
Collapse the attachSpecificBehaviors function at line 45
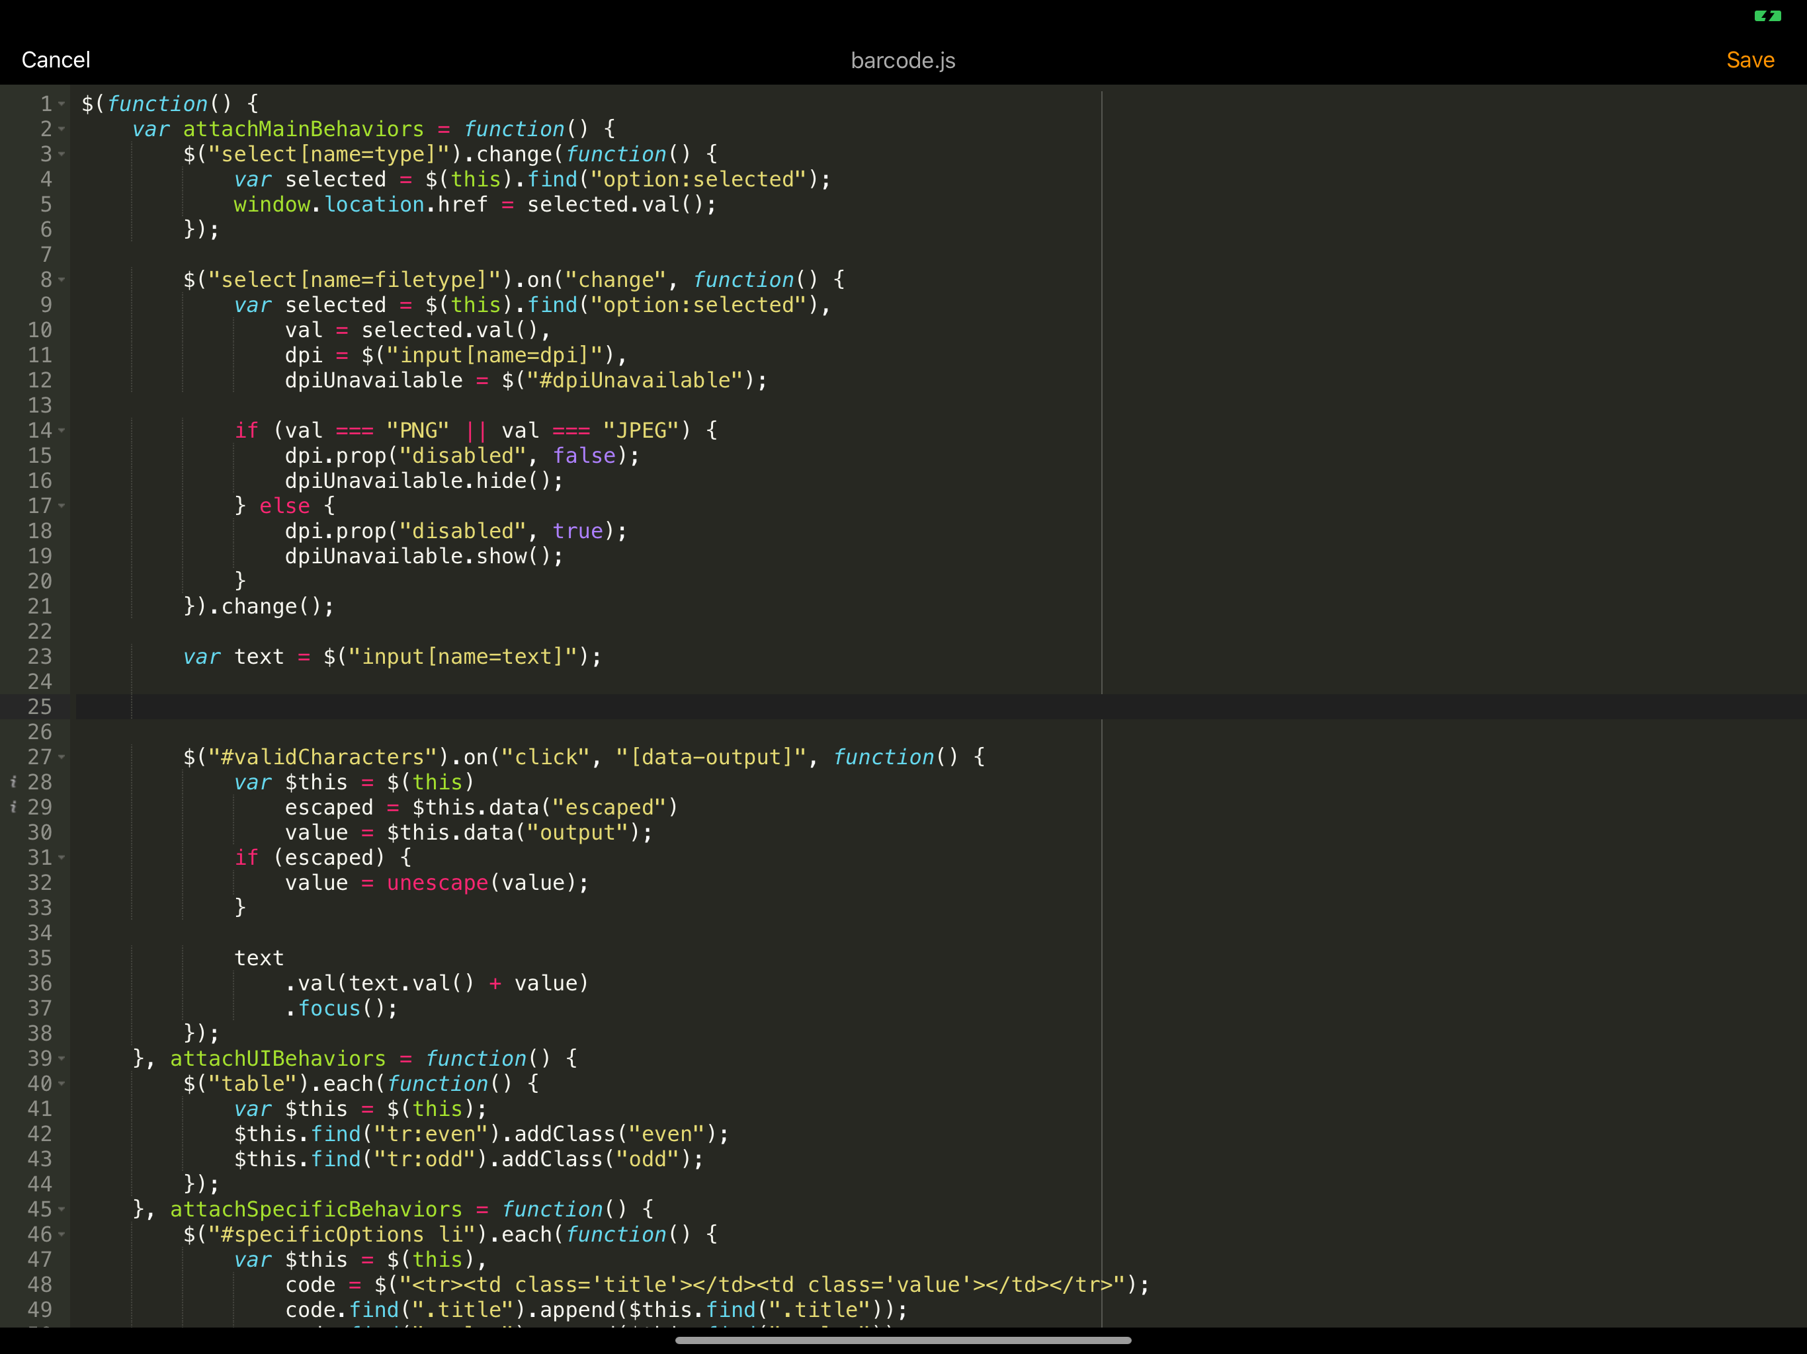pyautogui.click(x=62, y=1209)
